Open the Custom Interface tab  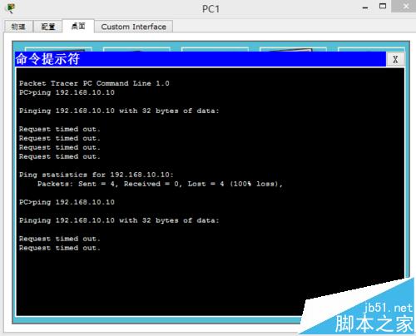[x=134, y=27]
